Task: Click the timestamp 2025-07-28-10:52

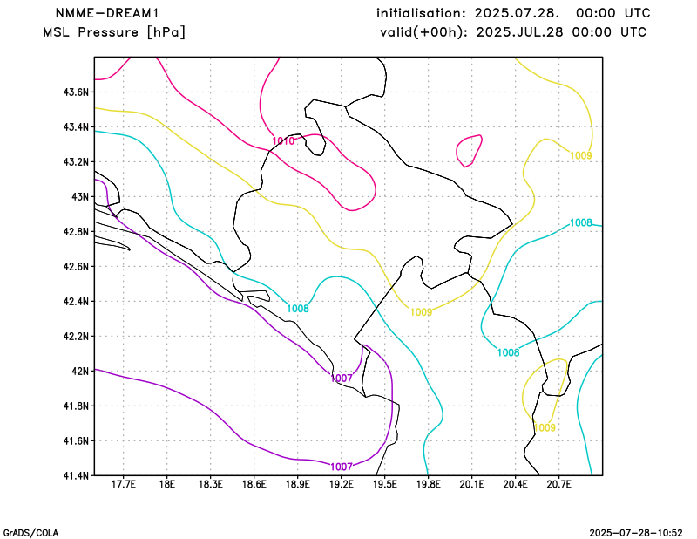Action: click(x=636, y=533)
